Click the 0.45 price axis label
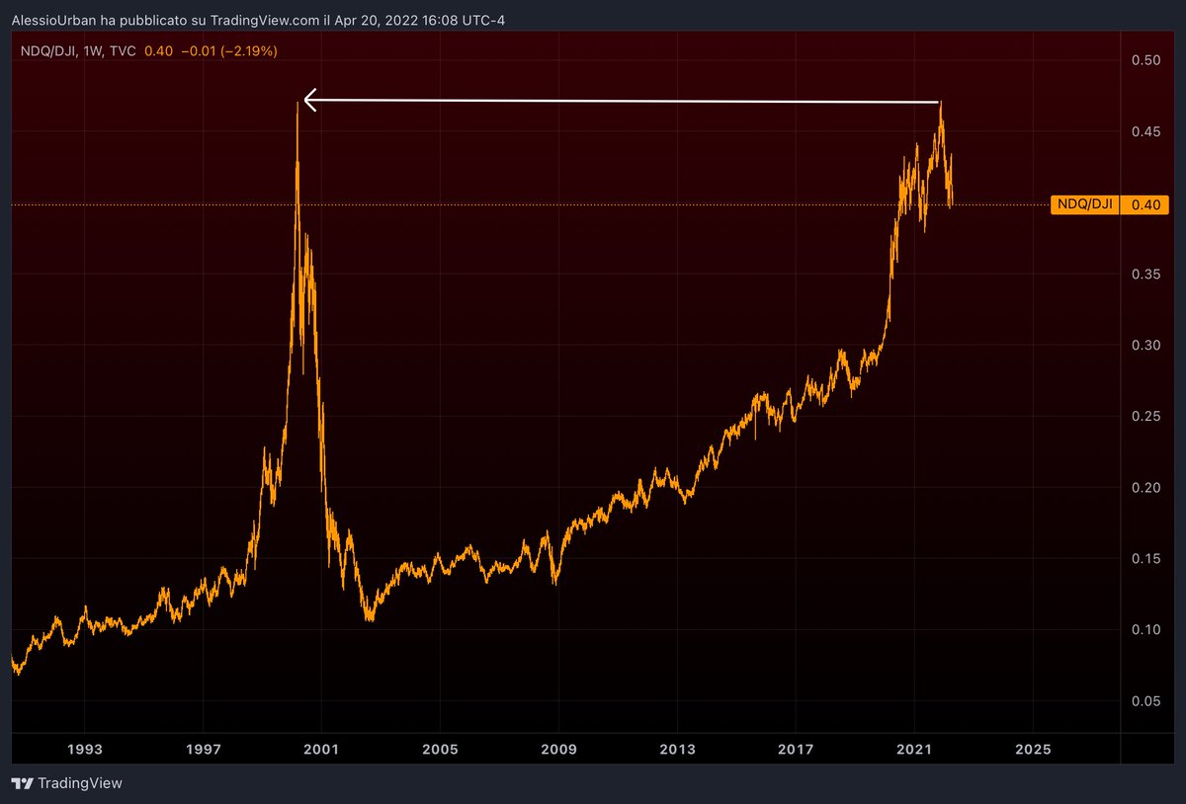1186x804 pixels. click(x=1144, y=131)
